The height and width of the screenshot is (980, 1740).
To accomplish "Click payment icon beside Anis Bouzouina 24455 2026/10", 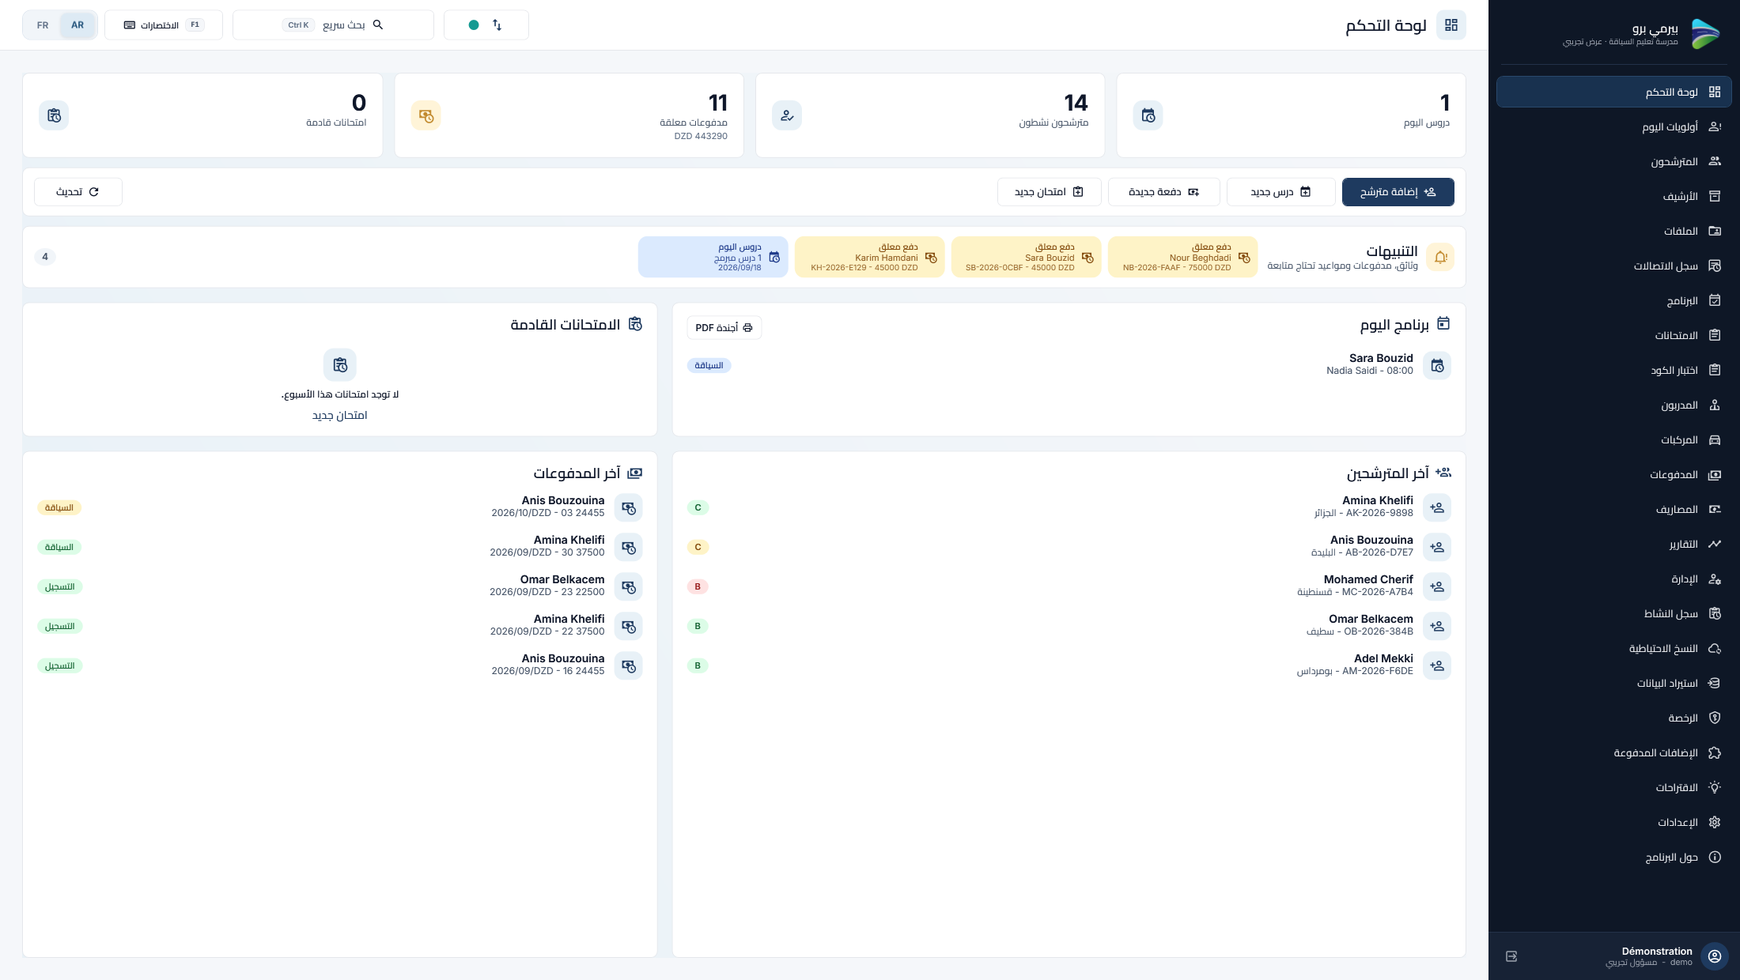I will 629,507.
